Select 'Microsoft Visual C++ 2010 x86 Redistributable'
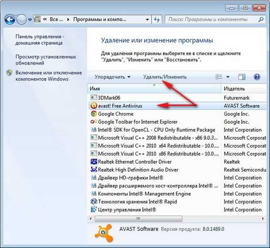This screenshot has width=270, height=248. pos(159,154)
